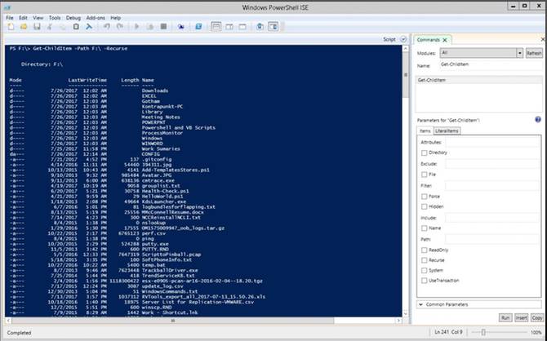Show script pane maximized icon

[x=242, y=27]
